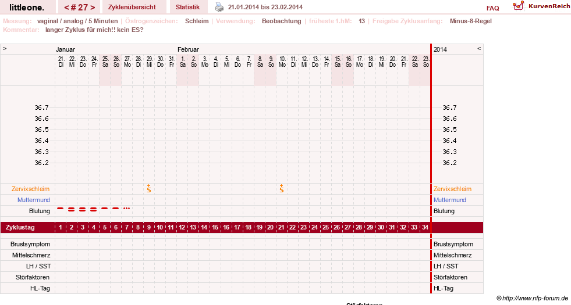Click the left 36.2 temperature axis label
The height and width of the screenshot is (305, 571).
coord(41,163)
